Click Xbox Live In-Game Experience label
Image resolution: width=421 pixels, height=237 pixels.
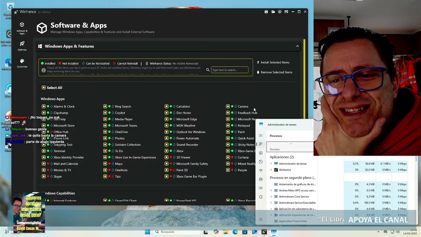click(136, 157)
